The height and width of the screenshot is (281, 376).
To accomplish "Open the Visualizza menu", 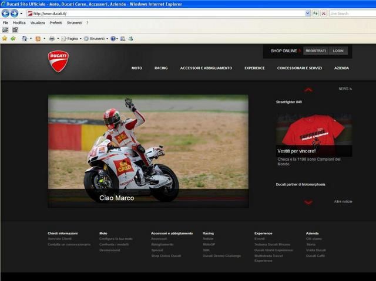I will (x=38, y=23).
